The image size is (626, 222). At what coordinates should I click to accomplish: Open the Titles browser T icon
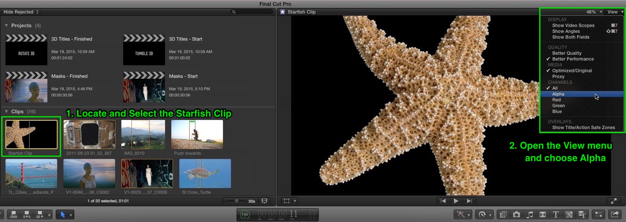(556, 214)
